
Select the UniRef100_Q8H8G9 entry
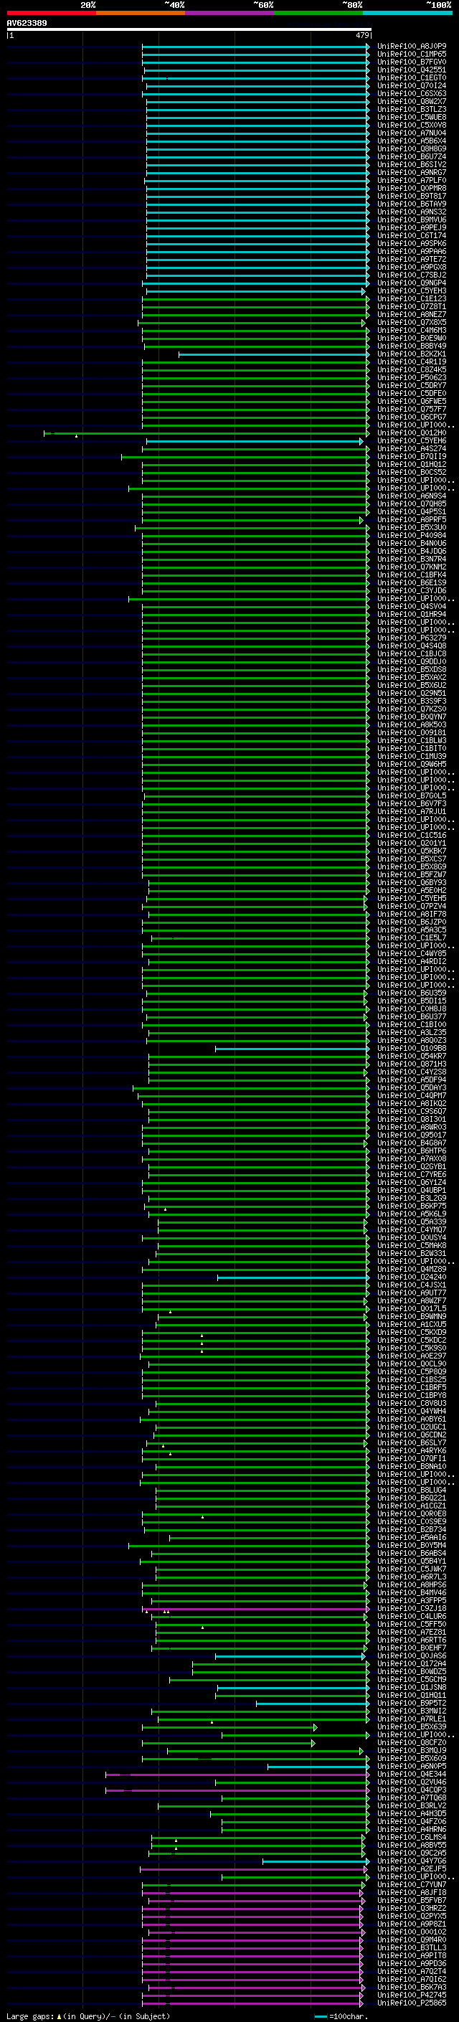(x=412, y=148)
